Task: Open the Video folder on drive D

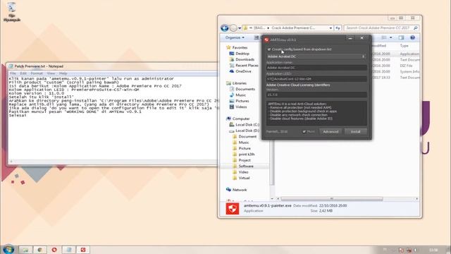Action: tap(243, 172)
